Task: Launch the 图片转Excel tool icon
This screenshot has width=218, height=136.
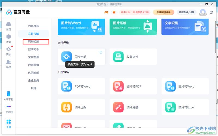Action: click(x=170, y=107)
